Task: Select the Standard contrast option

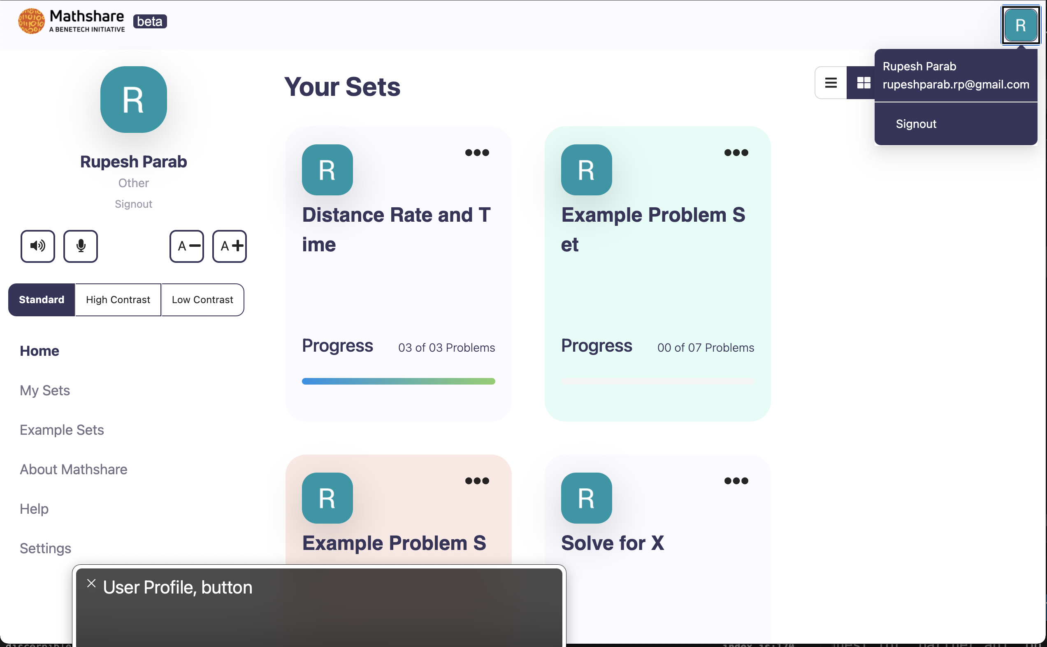Action: (41, 299)
